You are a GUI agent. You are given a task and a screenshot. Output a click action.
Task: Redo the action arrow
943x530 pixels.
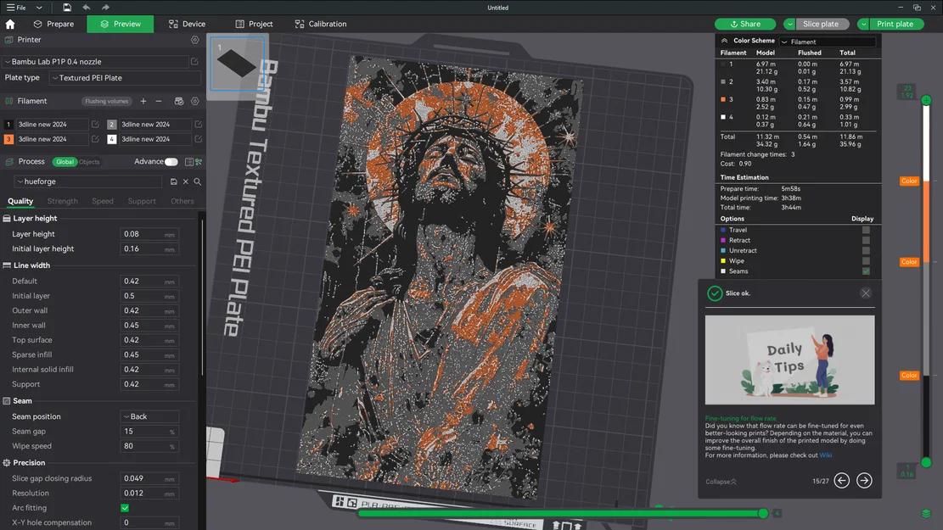pyautogui.click(x=105, y=8)
